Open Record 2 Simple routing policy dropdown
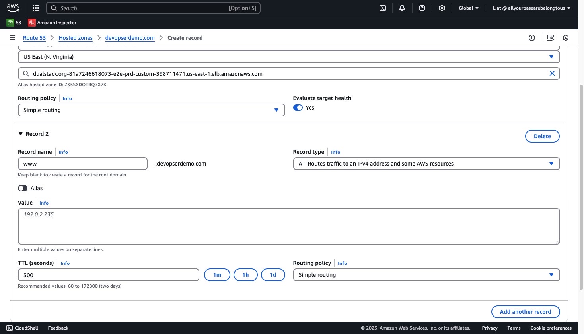584x334 pixels. point(426,275)
